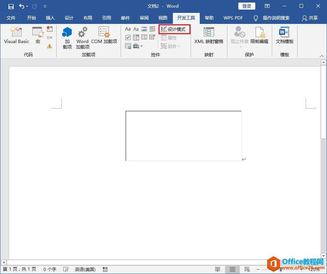Open the Visual Basic editor
Viewport: 327px width, 274px height.
(16, 35)
